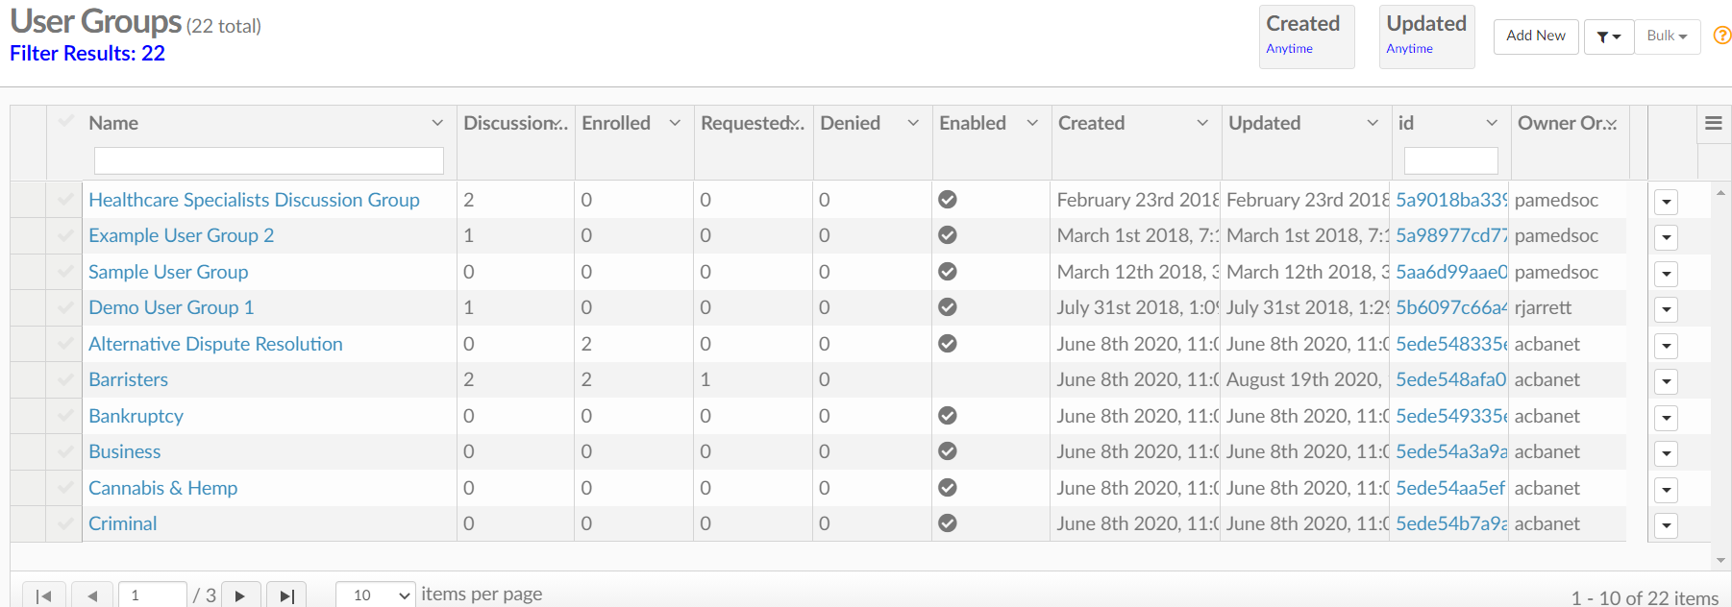
Task: Open the row actions dropdown for Criminal
Action: point(1666,525)
